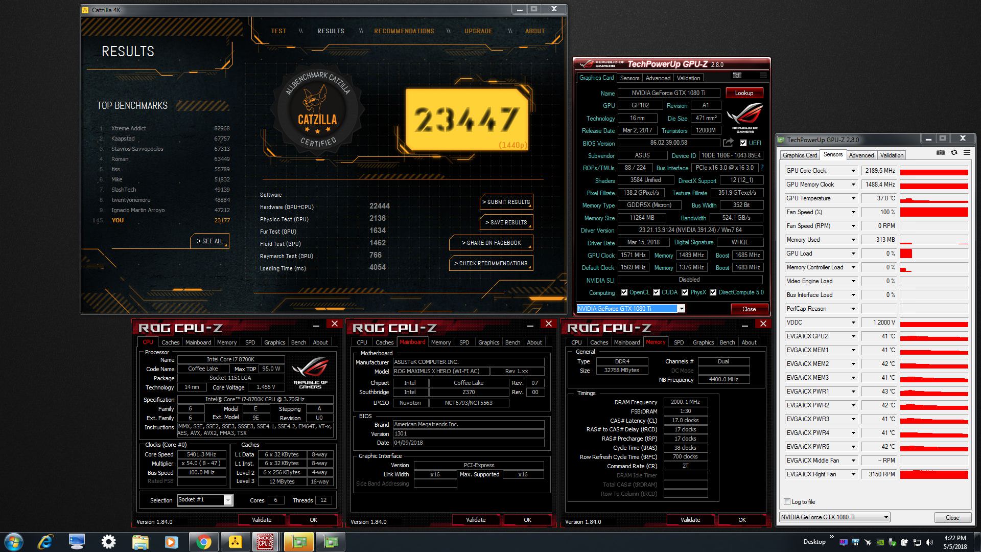
Task: Toggle the DirectCompute 5.0 checkbox
Action: coord(713,292)
